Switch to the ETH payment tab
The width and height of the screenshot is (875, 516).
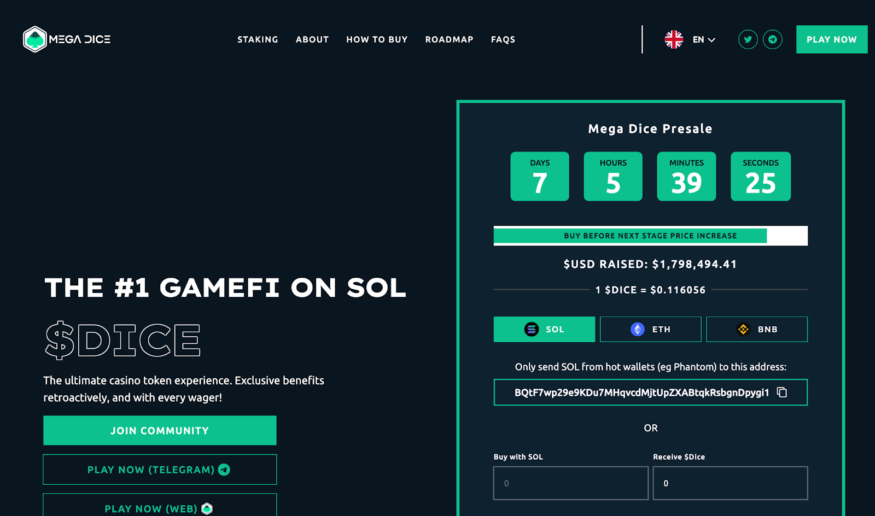(651, 329)
